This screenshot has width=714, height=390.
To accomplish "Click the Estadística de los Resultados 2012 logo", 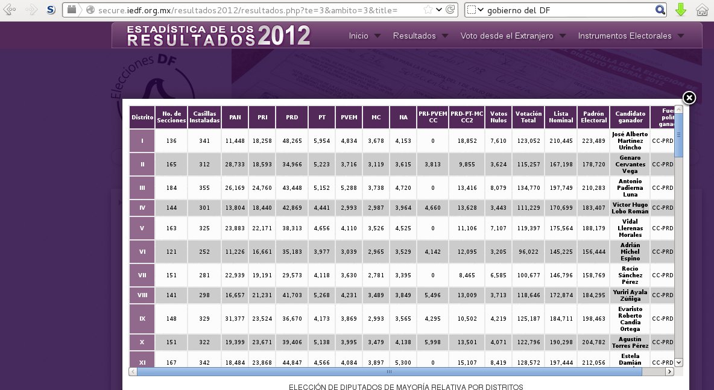I will point(218,36).
